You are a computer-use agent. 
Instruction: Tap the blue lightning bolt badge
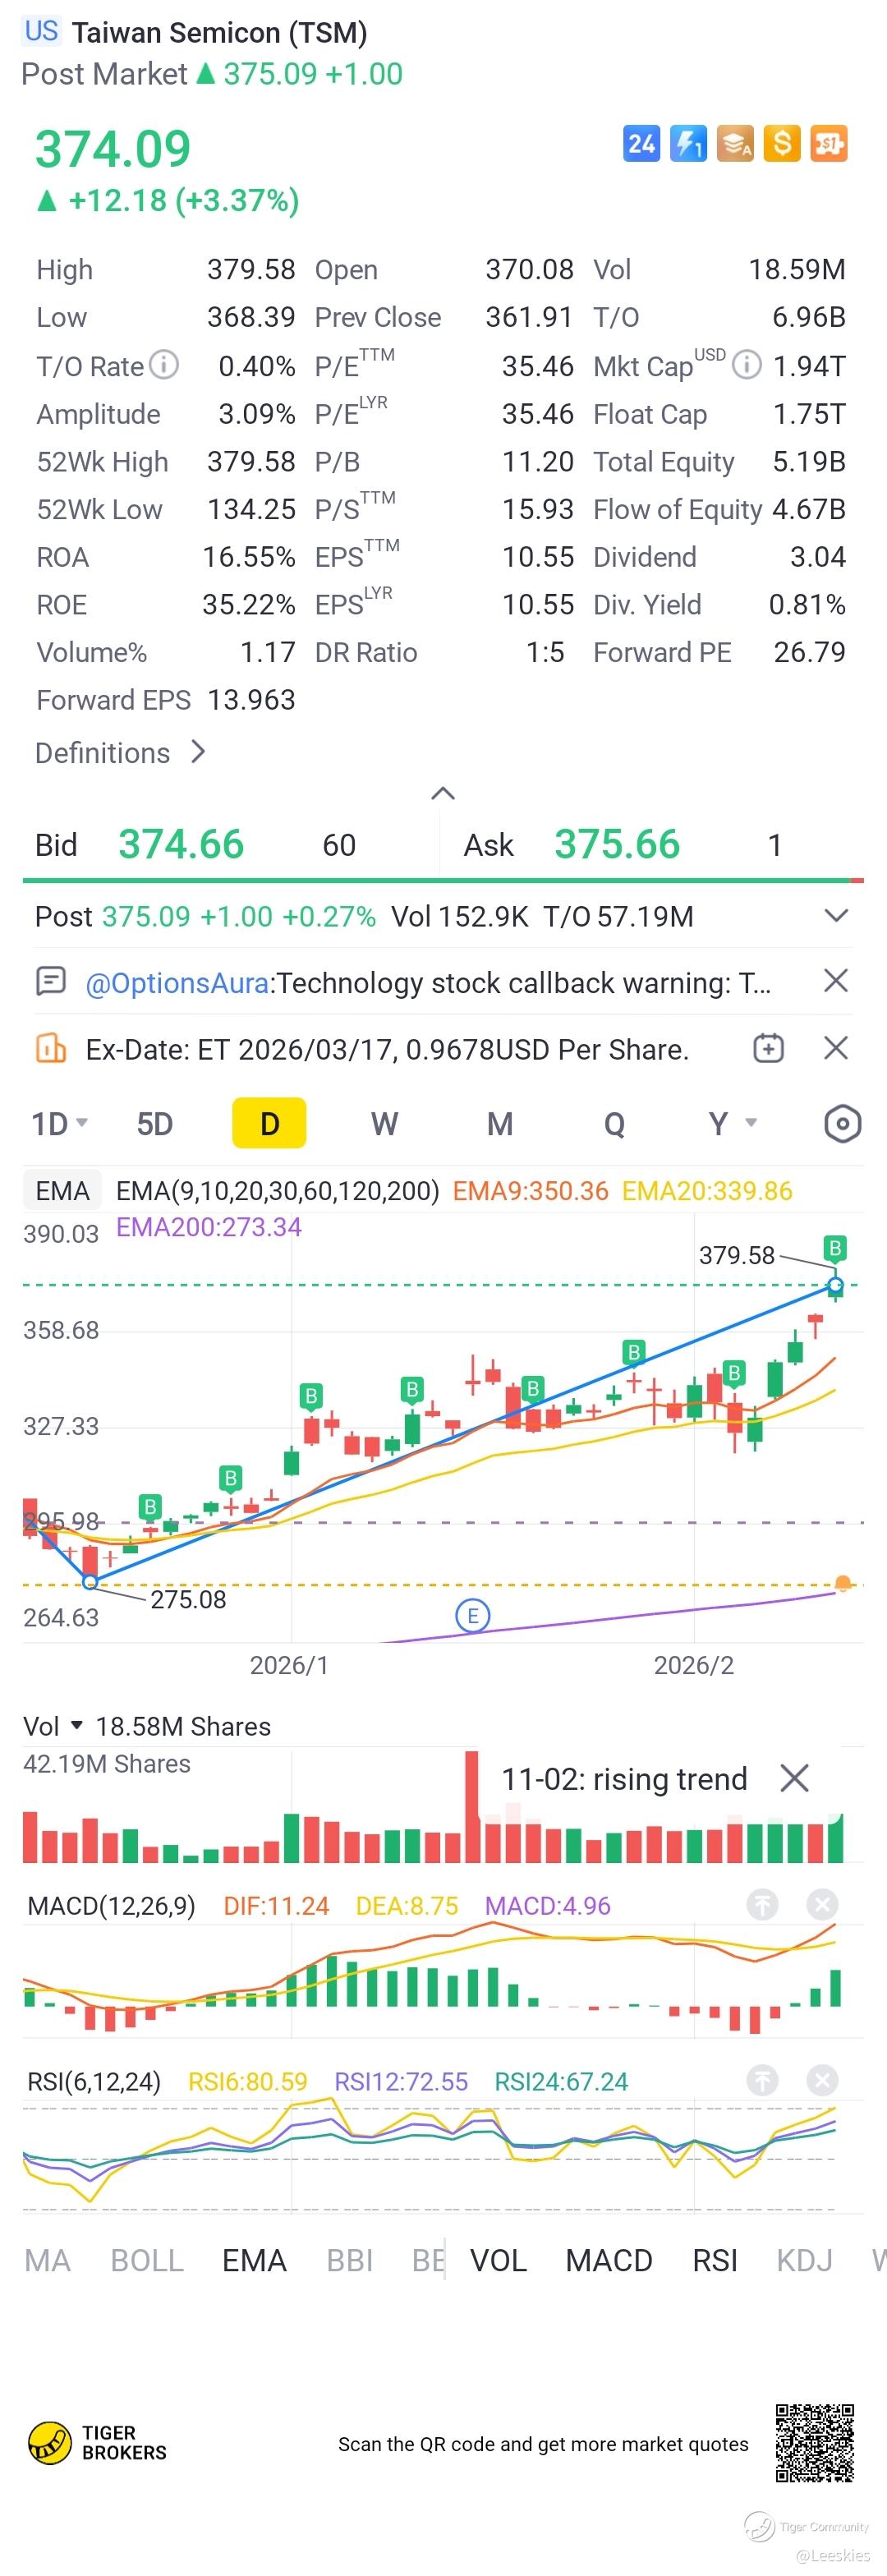[688, 143]
